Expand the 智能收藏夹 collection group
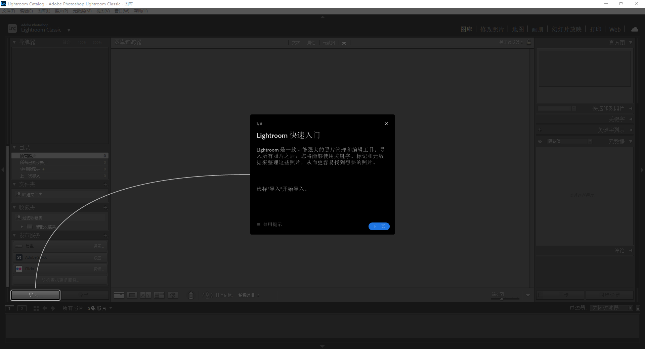 coord(21,227)
